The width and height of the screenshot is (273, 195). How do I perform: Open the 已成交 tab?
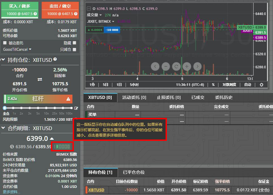click(198, 97)
